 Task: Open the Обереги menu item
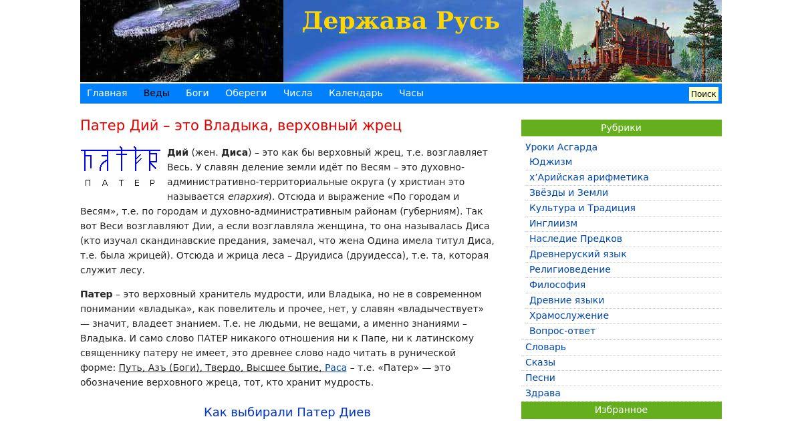tap(246, 93)
